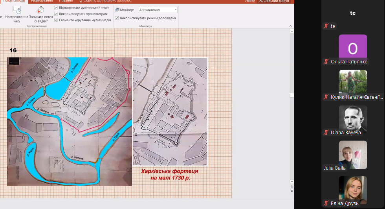Collapse the ribbon with the chevron
The height and width of the screenshot is (209, 385).
coord(290,26)
